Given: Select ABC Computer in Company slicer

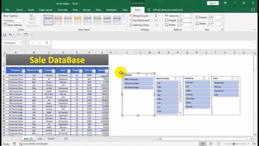Looking at the screenshot, I should pos(138,79).
